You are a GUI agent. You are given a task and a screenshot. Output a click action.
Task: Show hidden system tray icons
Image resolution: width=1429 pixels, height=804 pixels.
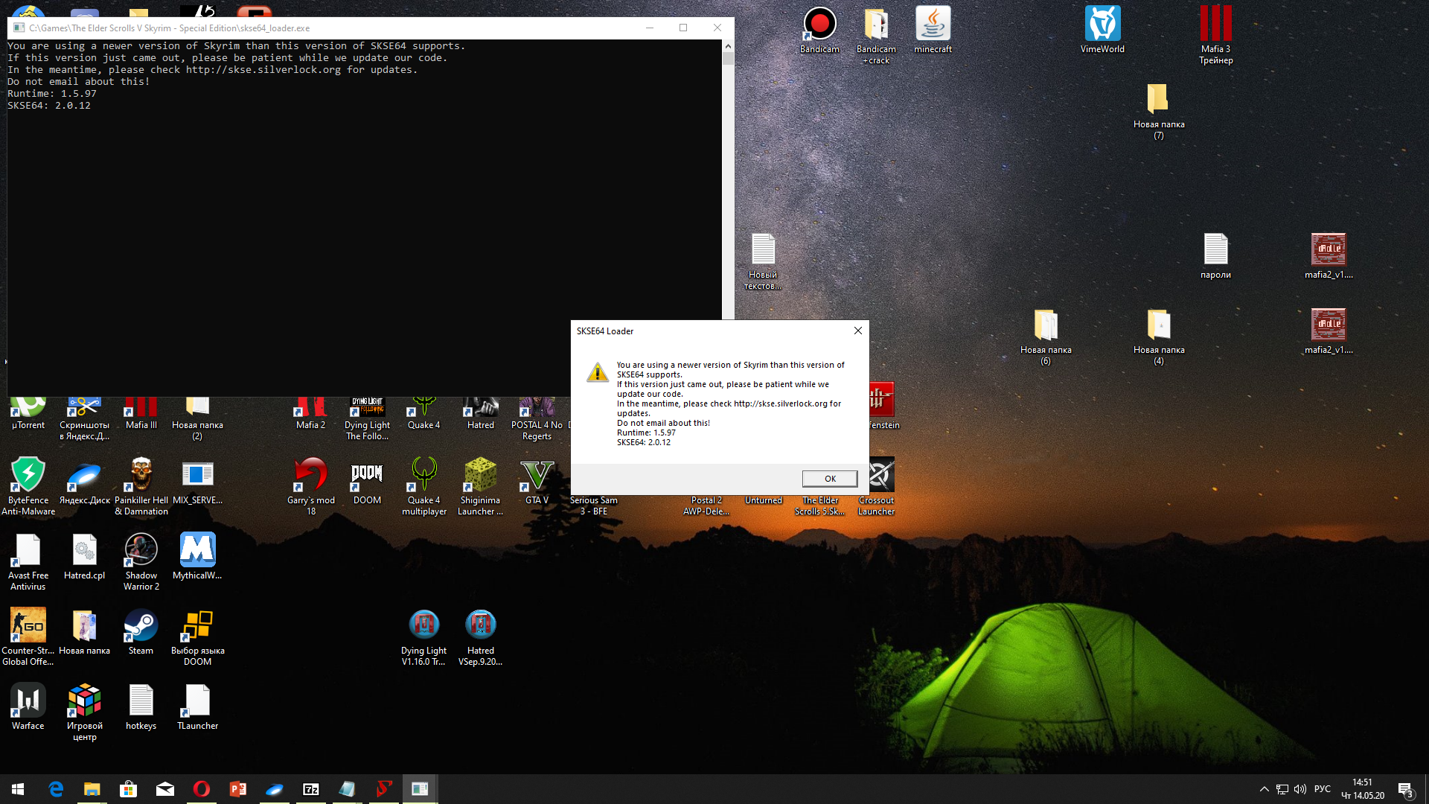coord(1264,789)
